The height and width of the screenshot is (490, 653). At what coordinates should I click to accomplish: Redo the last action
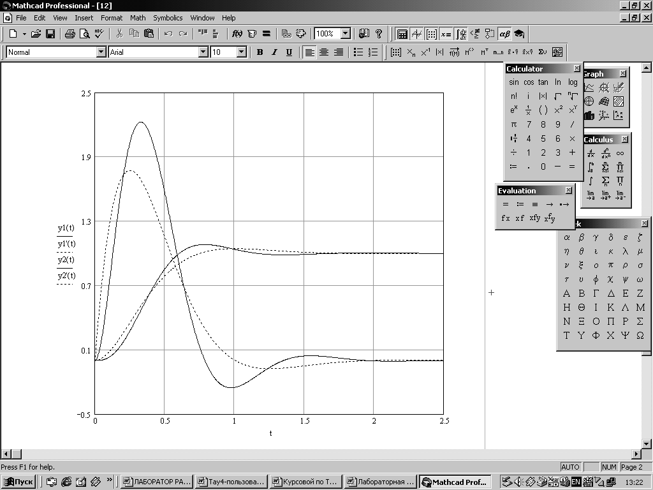(x=183, y=34)
